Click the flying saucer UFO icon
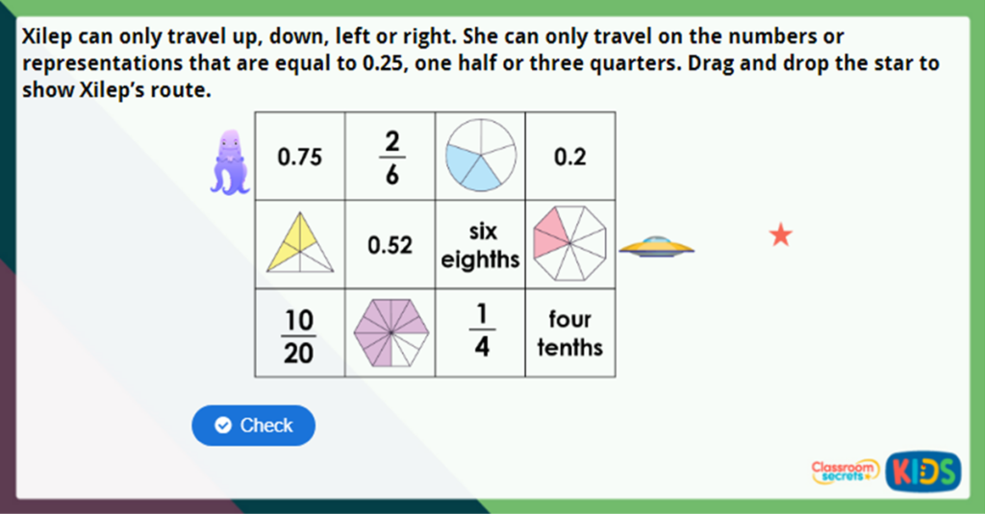 [x=656, y=248]
